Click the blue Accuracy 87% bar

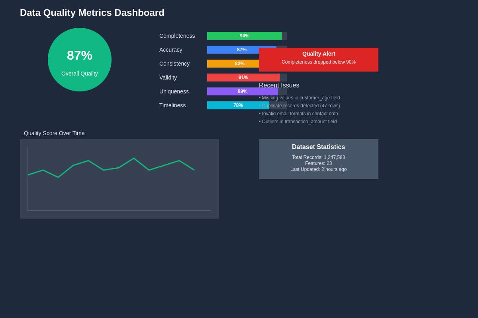pos(232,50)
